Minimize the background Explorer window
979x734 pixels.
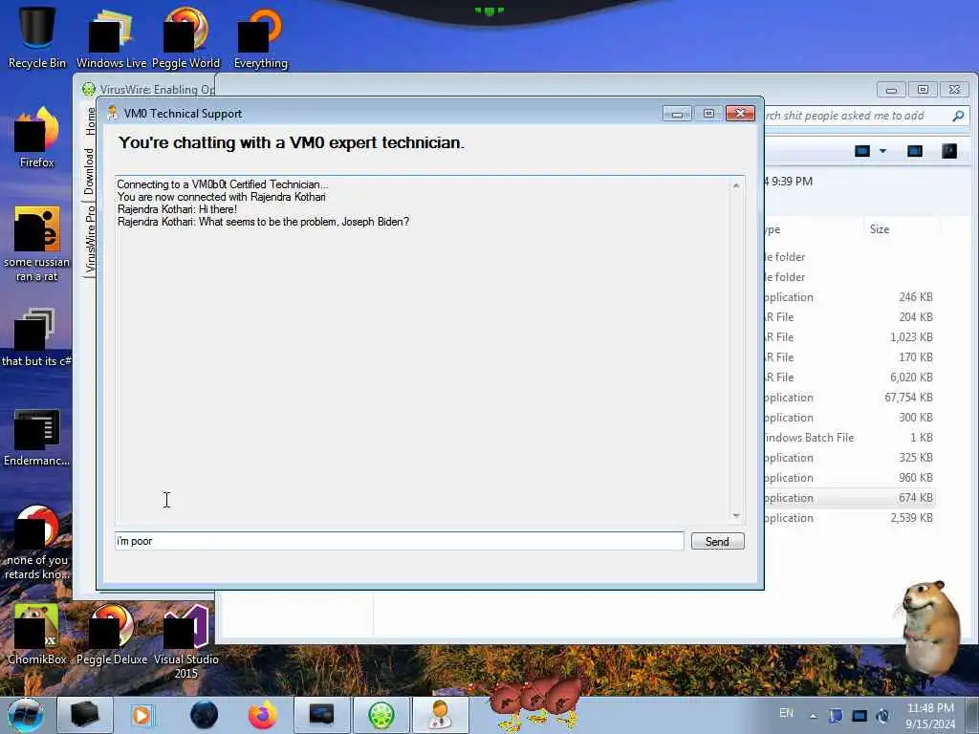pos(891,90)
